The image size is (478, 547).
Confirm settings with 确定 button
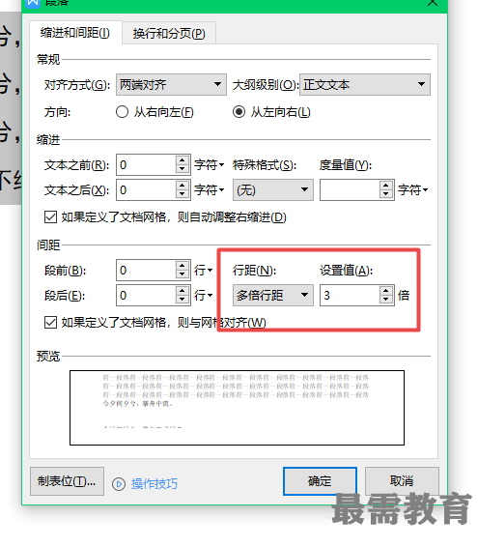click(320, 481)
